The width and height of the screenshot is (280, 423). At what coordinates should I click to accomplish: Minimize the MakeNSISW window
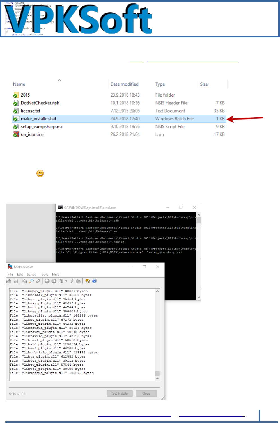[131, 267]
